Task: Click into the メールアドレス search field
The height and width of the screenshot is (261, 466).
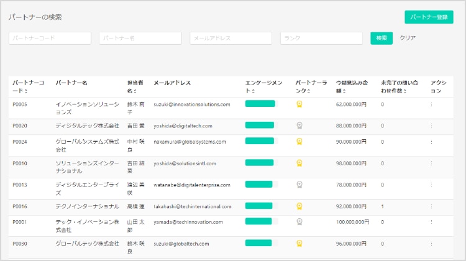Action: click(231, 38)
